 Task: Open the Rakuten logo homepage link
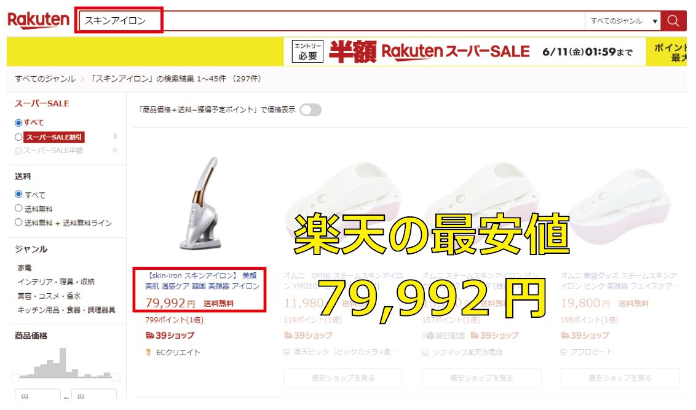[39, 20]
